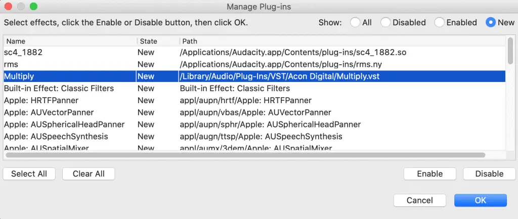
Task: Confirm with the OK button
Action: (481, 200)
